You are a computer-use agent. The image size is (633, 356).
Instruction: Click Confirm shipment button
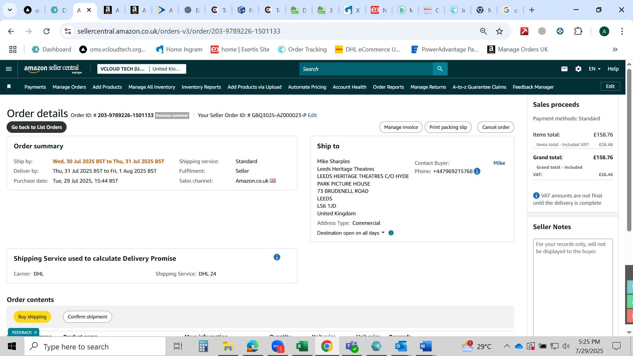tap(87, 317)
